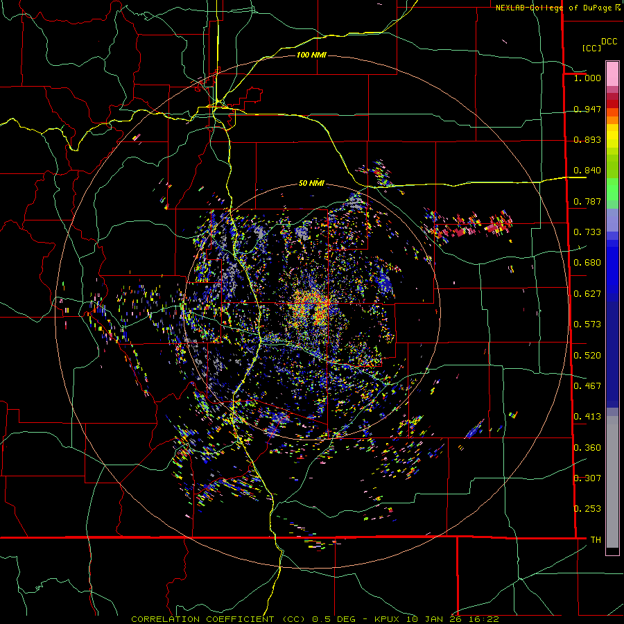Click the [CC] units label
Screen dimensions: 624x624
coord(592,48)
